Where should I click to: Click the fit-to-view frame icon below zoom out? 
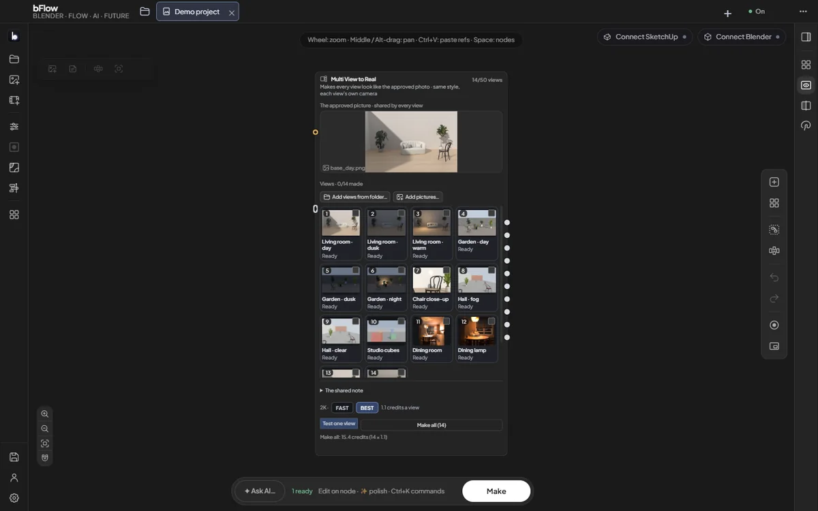(45, 444)
